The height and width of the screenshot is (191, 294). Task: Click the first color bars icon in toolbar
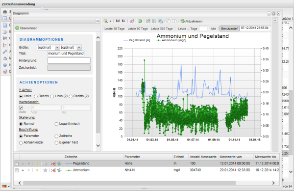(118, 21)
